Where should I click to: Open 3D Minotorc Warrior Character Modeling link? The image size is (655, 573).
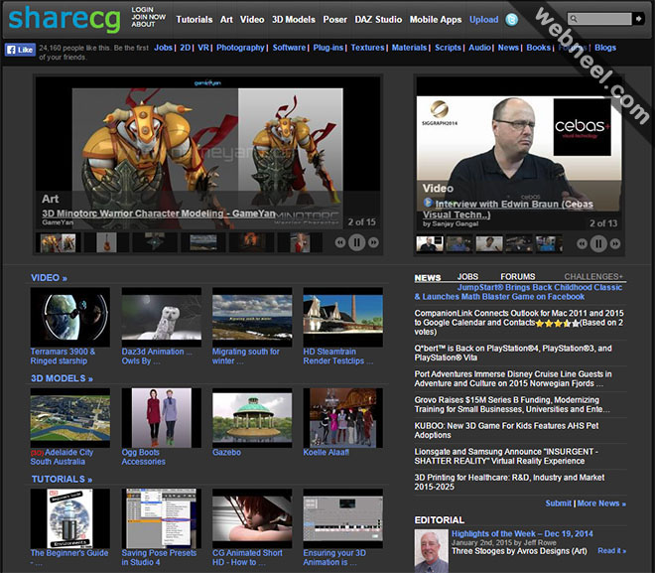coord(159,214)
